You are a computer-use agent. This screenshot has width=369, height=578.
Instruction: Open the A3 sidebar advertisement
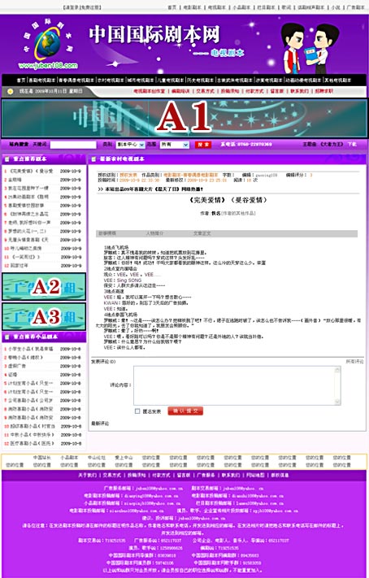click(44, 317)
